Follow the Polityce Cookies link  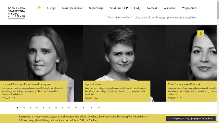tap(88, 120)
